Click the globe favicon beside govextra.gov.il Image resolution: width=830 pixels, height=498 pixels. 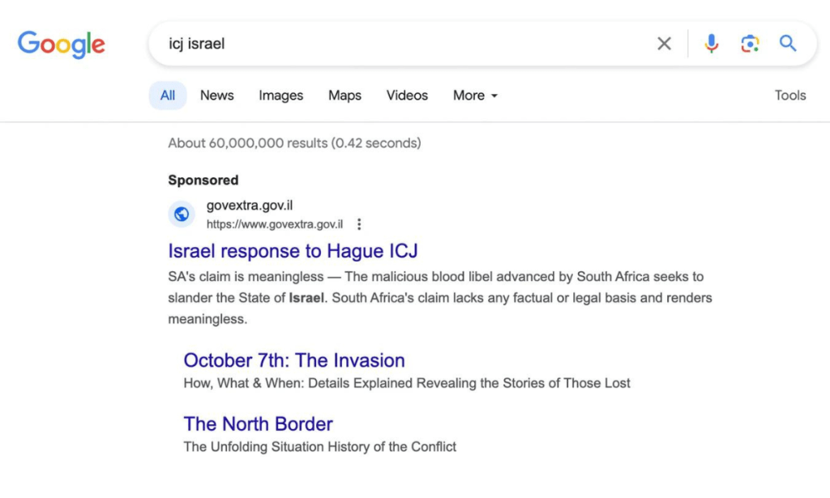click(182, 214)
